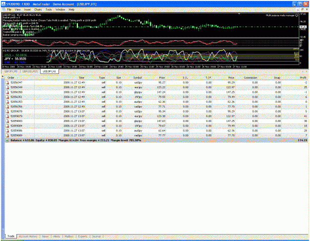Click the chfjpy symbol in order 52056351 row
310x241 pixels.
(138, 97)
